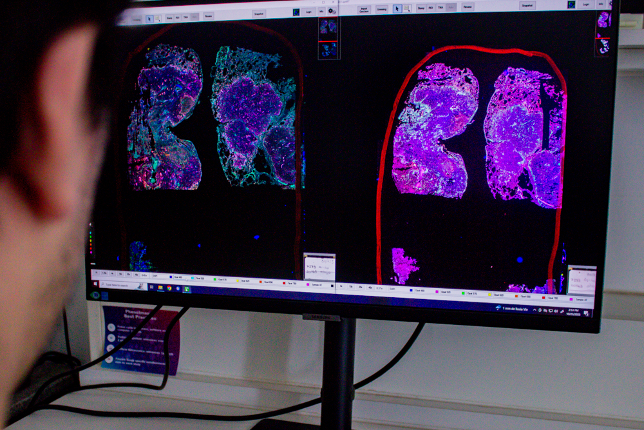Click the Review button in right window
Viewport: 644px width, 430px height.
coord(468,7)
